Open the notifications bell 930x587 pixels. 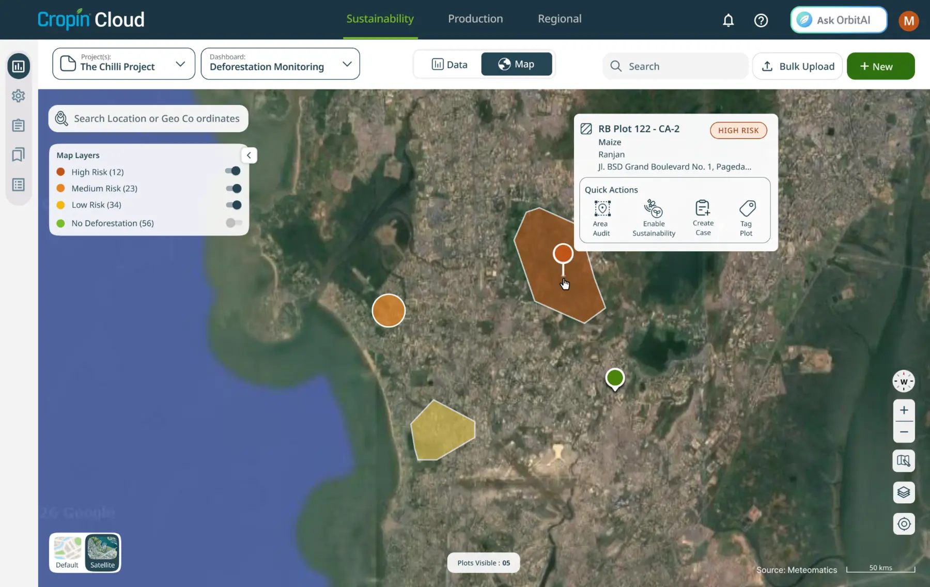(728, 20)
